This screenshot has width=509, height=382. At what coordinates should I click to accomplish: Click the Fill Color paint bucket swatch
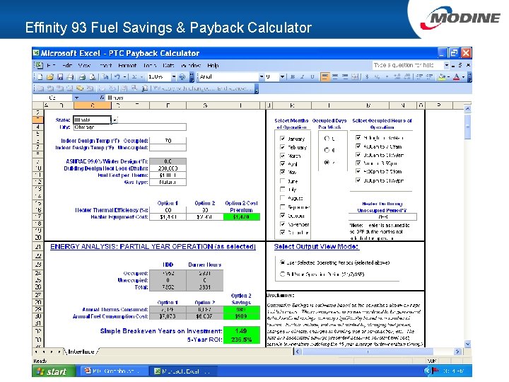(x=442, y=77)
